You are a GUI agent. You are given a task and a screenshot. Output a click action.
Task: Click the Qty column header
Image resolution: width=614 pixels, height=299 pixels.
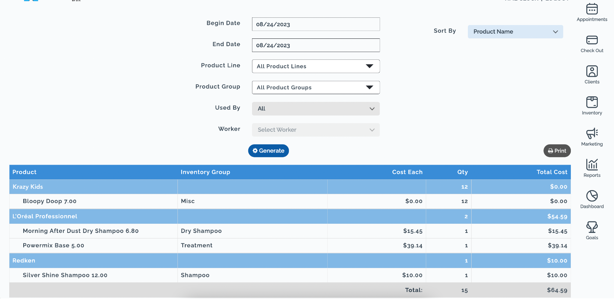pyautogui.click(x=462, y=172)
